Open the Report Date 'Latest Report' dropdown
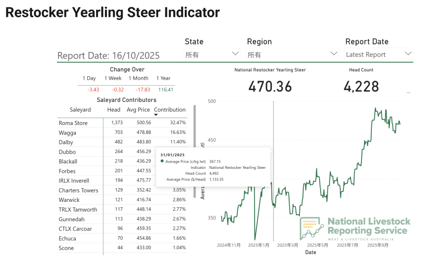Screen dimensions: 427x256 click(379, 54)
